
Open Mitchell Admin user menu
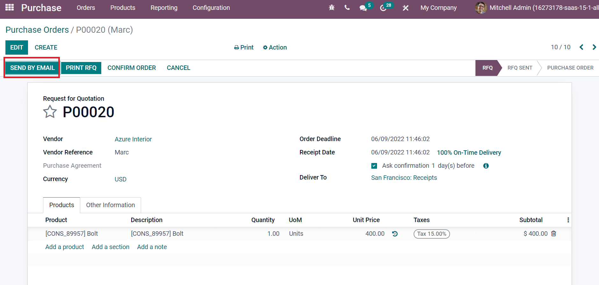click(x=537, y=8)
